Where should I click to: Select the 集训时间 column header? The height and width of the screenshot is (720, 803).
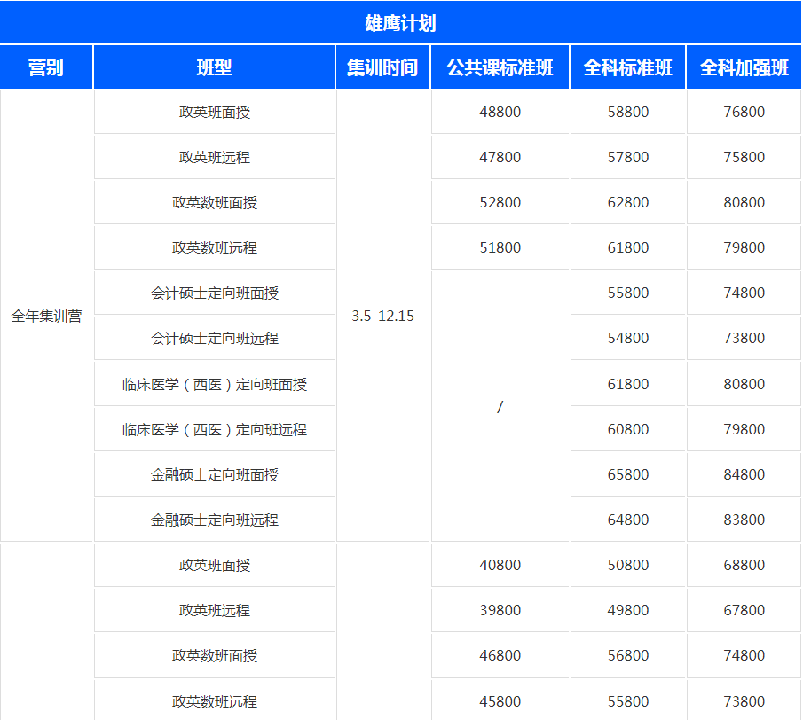point(382,67)
